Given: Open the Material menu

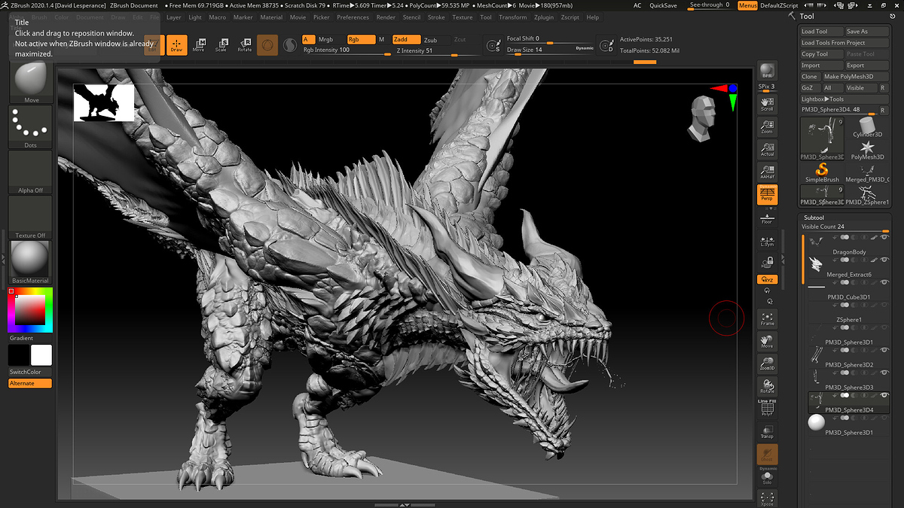Looking at the screenshot, I should [x=271, y=17].
